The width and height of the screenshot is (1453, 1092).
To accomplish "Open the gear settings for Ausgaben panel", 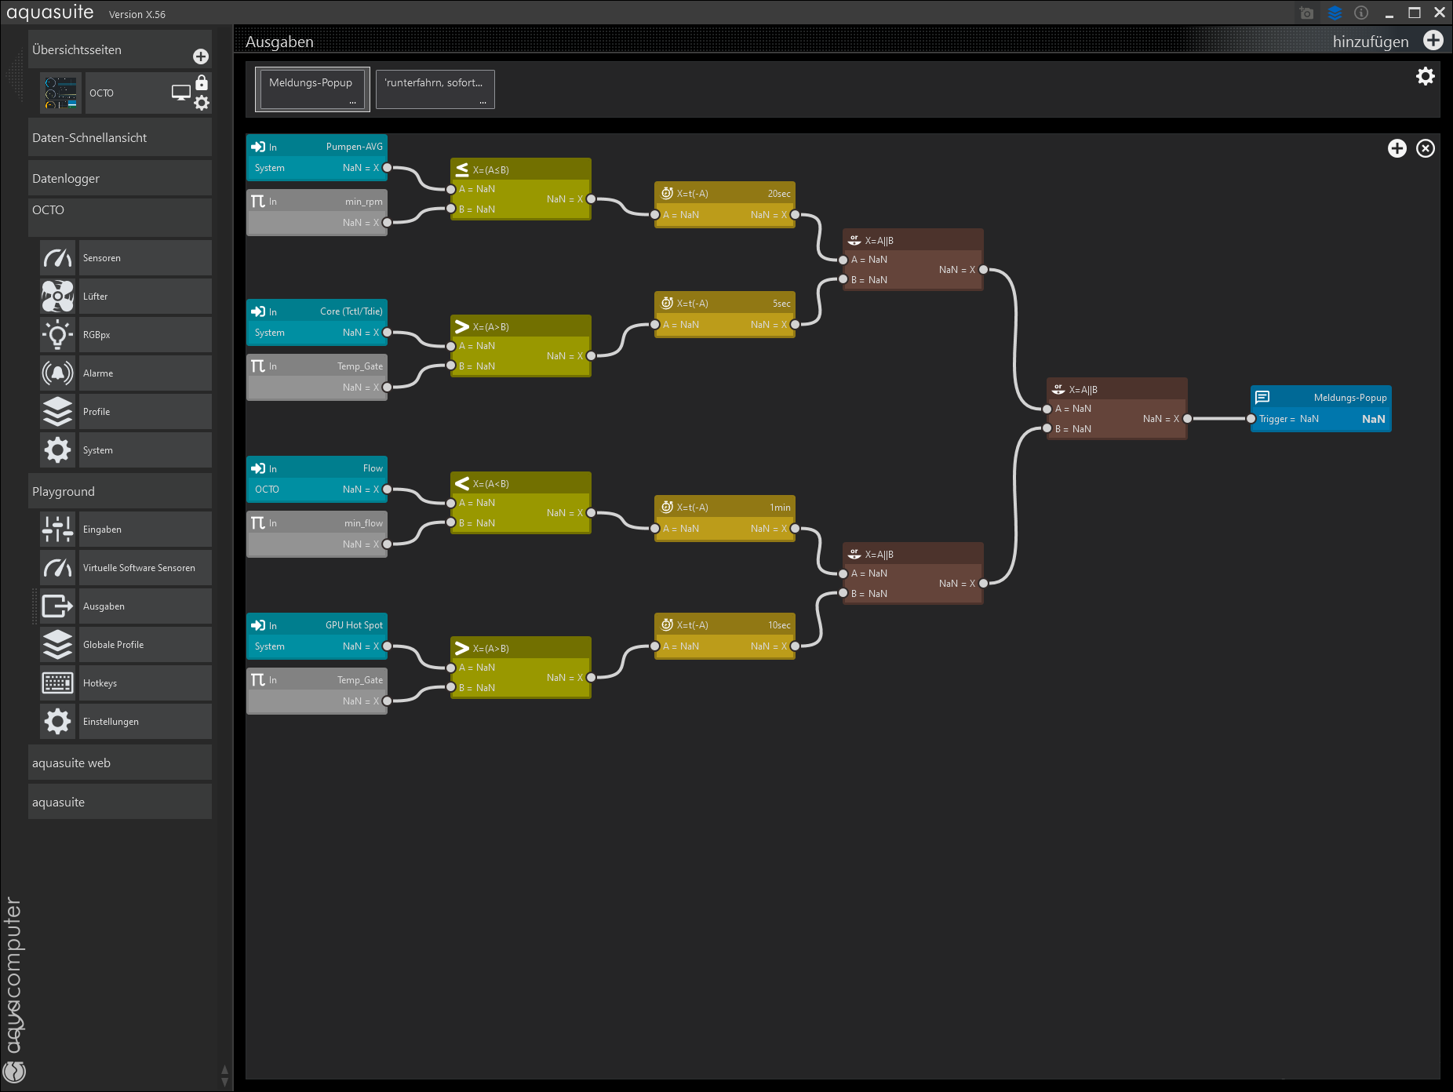I will tap(1425, 76).
